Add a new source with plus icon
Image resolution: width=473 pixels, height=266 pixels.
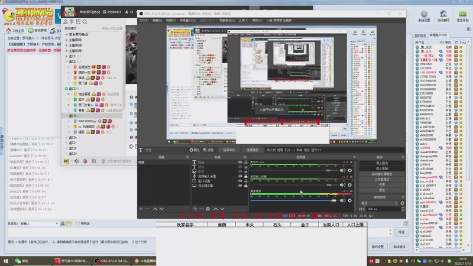coord(195,209)
